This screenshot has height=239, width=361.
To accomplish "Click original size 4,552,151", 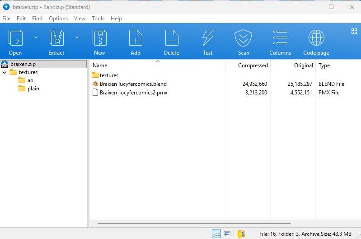I will point(301,93).
